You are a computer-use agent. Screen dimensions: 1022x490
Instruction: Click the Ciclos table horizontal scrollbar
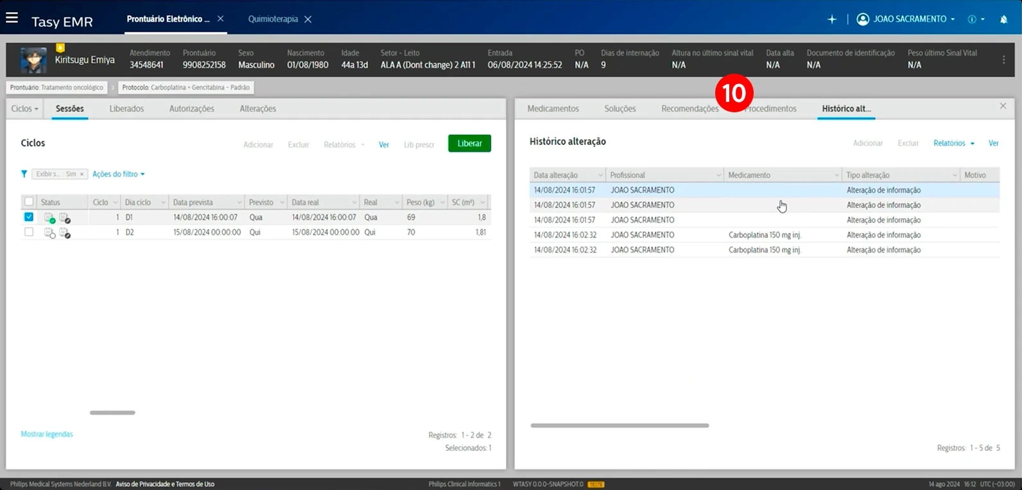(112, 412)
